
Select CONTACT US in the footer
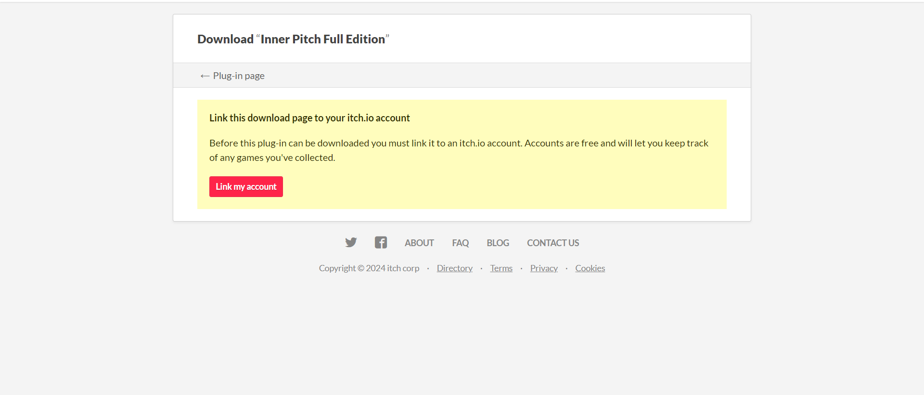click(x=553, y=243)
